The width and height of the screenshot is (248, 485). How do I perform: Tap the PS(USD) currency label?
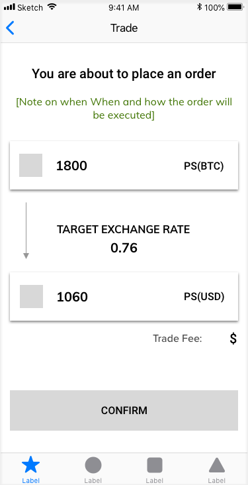click(x=204, y=297)
